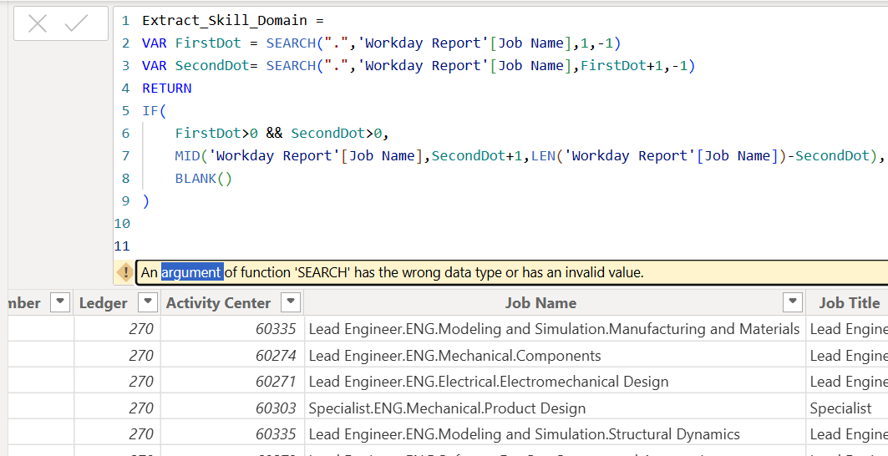Open the Job Name column filter dropdown
Viewport: 888px width, 456px height.
(x=793, y=302)
